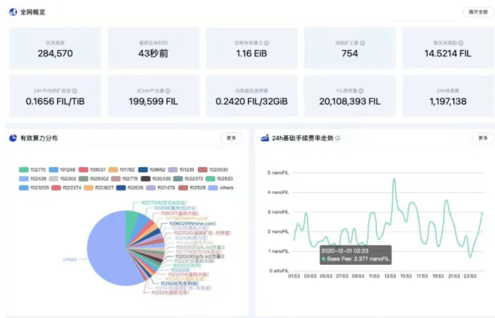Click the f02528 legend color swatch
This screenshot has height=318, width=495.
(183, 188)
